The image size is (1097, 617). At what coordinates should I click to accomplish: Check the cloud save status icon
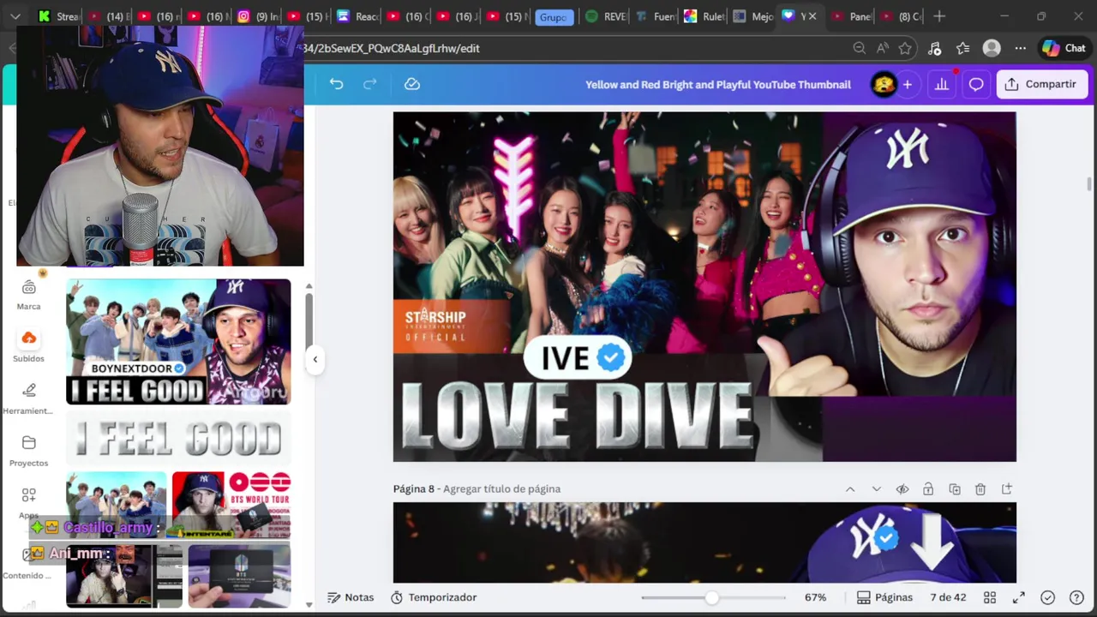[x=412, y=84]
